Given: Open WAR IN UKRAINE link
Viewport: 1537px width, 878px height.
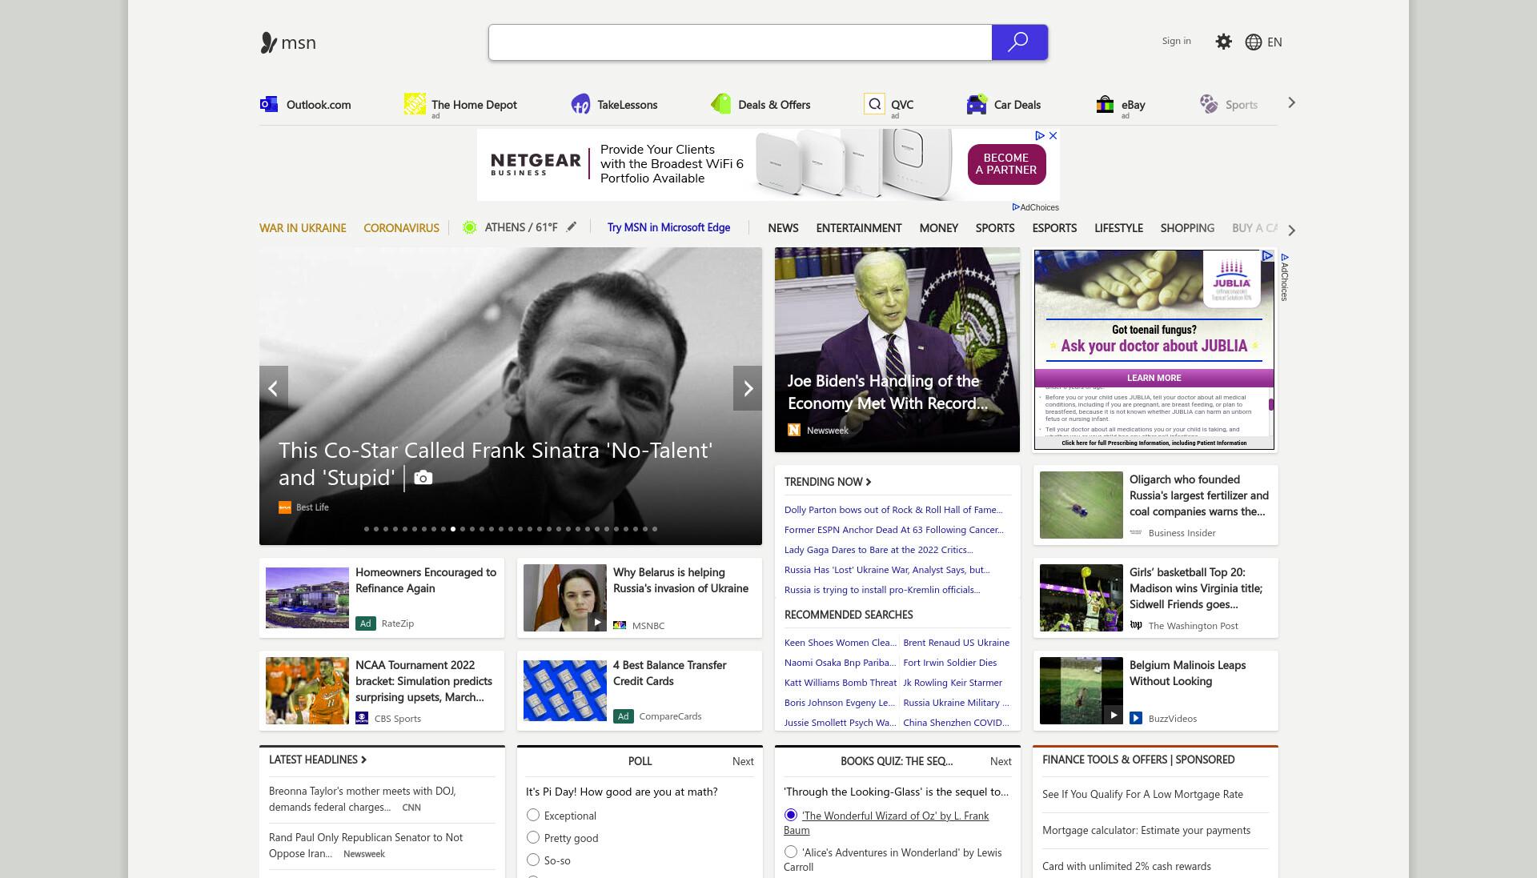Looking at the screenshot, I should [303, 228].
